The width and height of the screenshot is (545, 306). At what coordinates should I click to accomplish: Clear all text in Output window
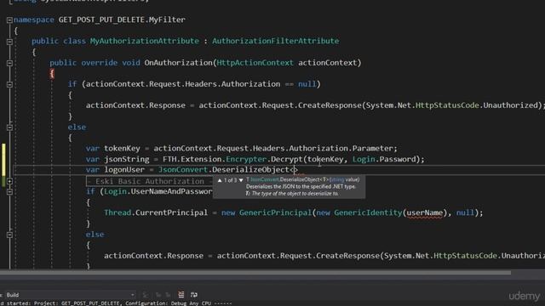[181, 295]
